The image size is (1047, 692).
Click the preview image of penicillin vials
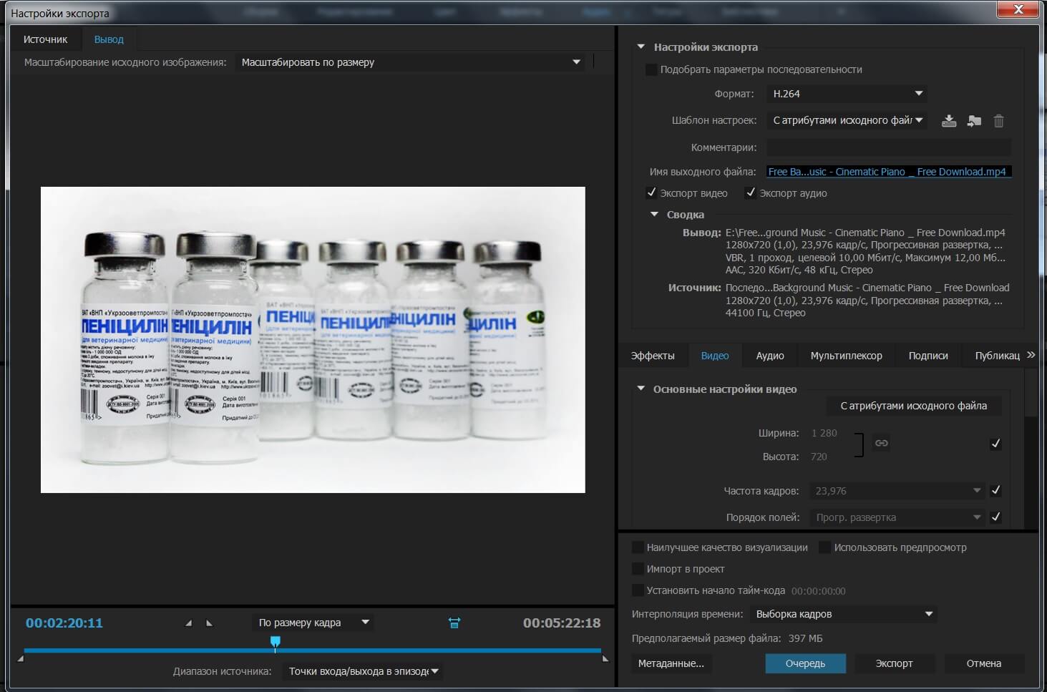(313, 340)
